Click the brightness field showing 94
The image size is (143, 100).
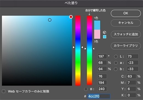pos(102,69)
